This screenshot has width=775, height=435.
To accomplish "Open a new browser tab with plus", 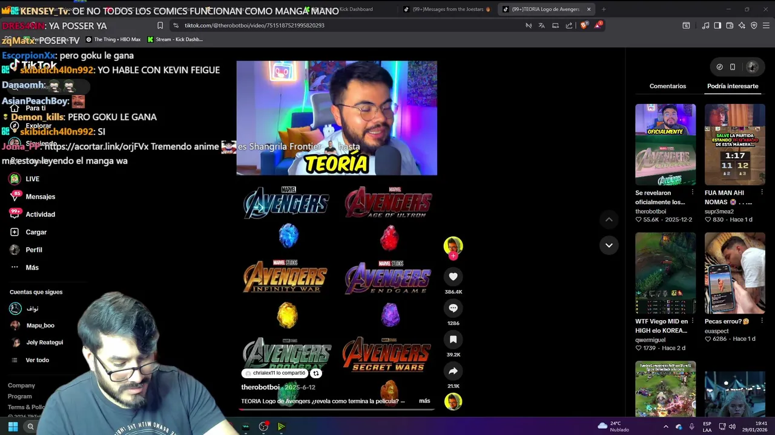I will tap(604, 9).
